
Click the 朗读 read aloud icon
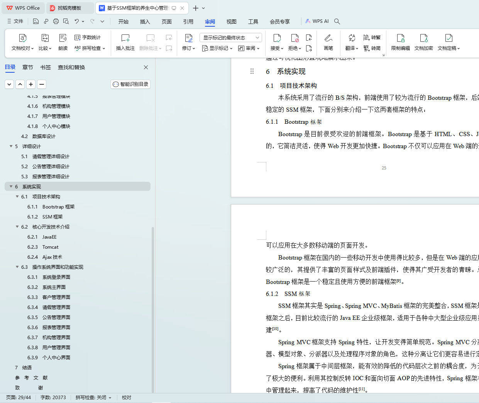[63, 38]
